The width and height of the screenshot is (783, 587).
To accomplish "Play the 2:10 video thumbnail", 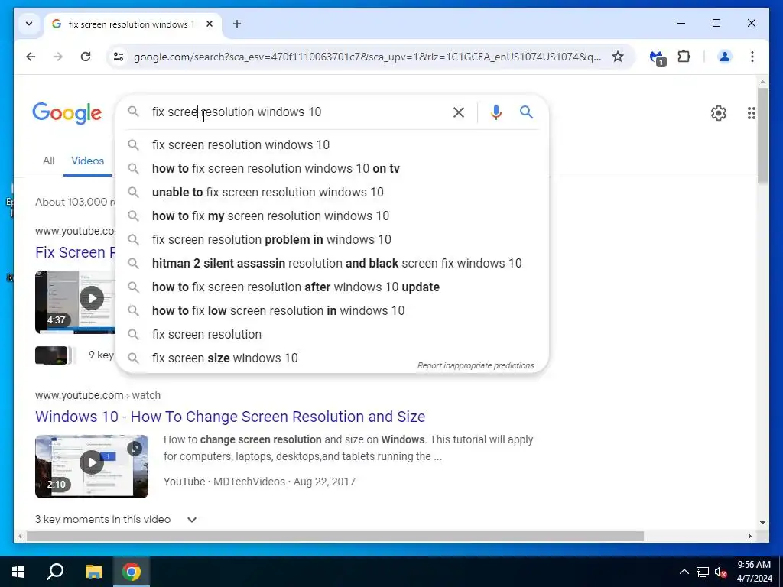I will [92, 466].
